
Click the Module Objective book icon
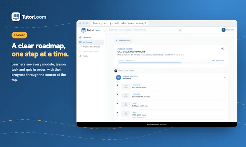coord(118,77)
